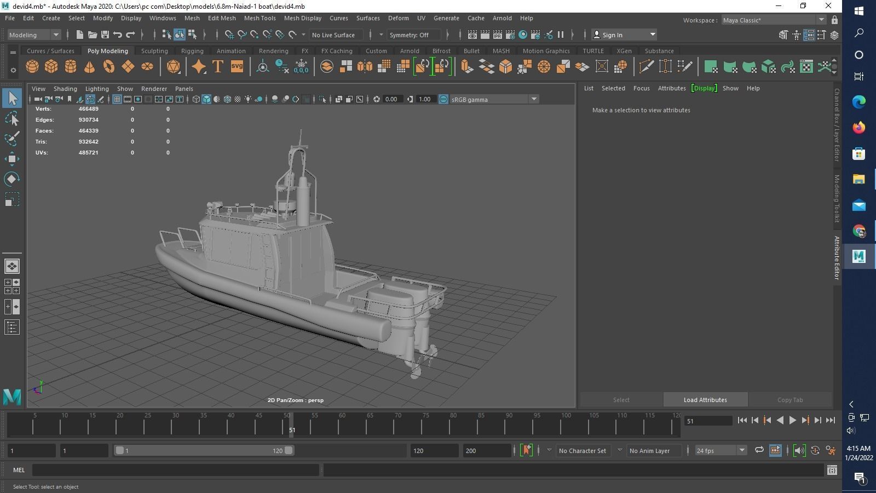This screenshot has height=493, width=876.
Task: Click the Load Attributes button
Action: pyautogui.click(x=705, y=400)
